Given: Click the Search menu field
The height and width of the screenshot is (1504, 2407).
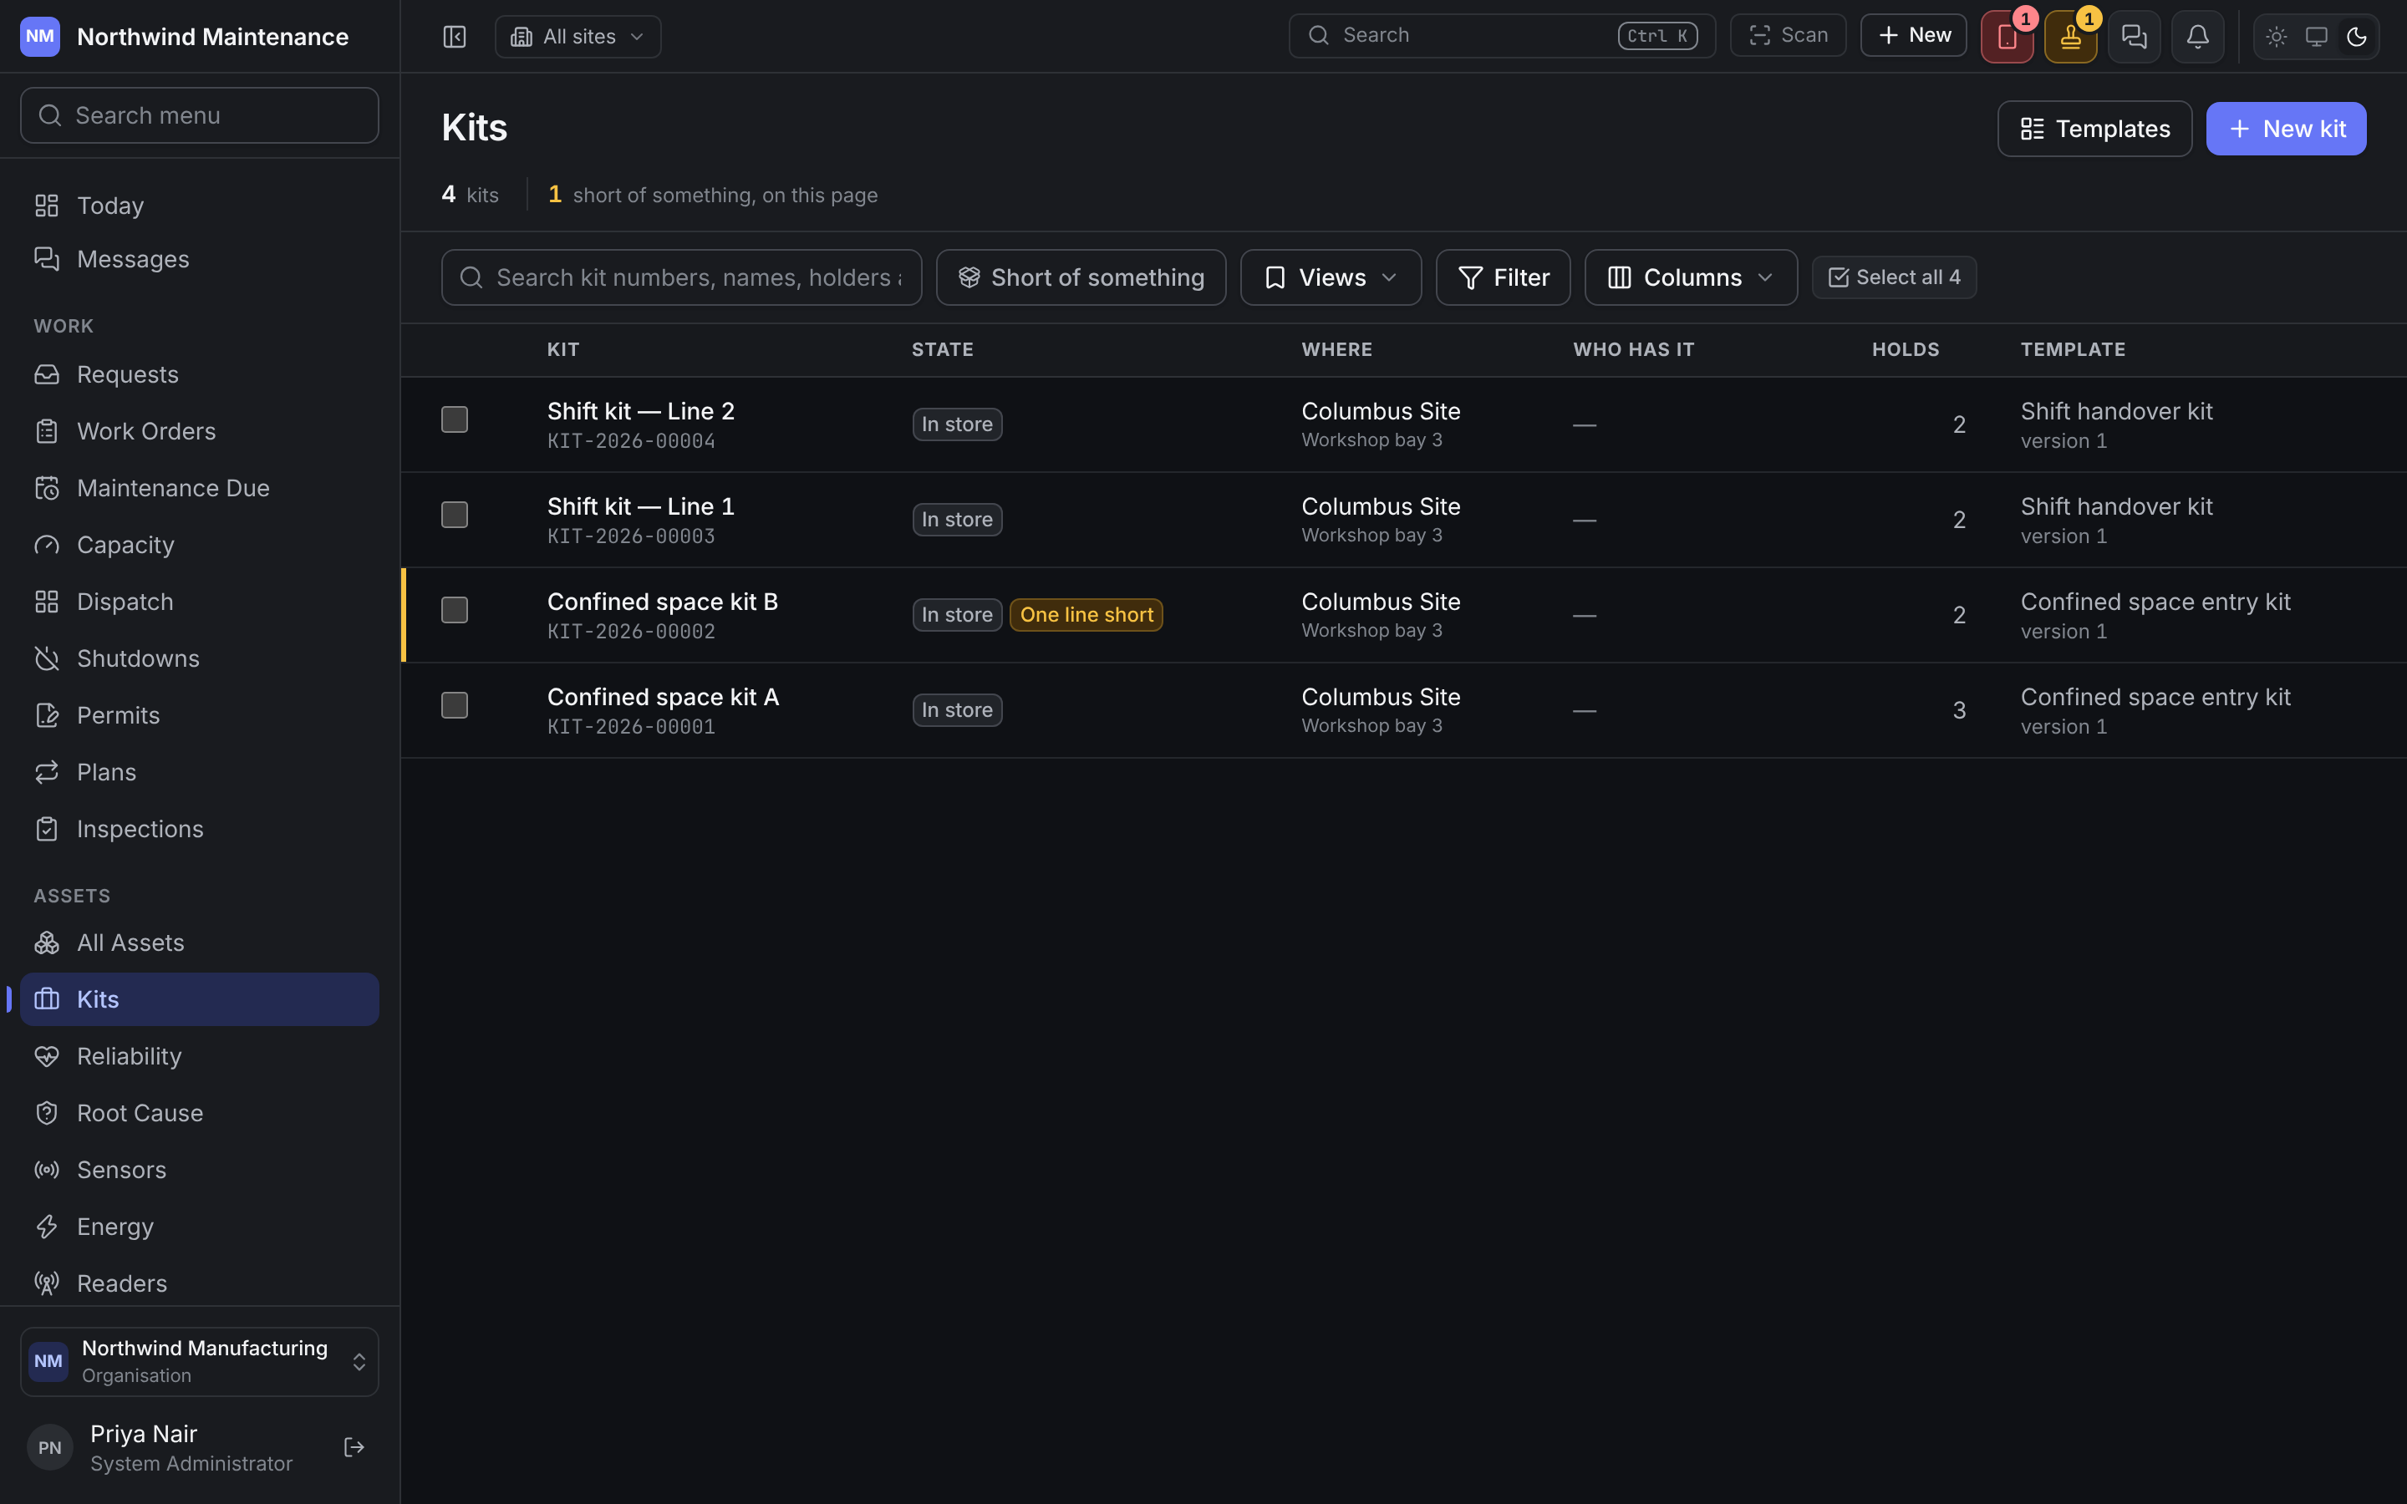Looking at the screenshot, I should point(199,115).
